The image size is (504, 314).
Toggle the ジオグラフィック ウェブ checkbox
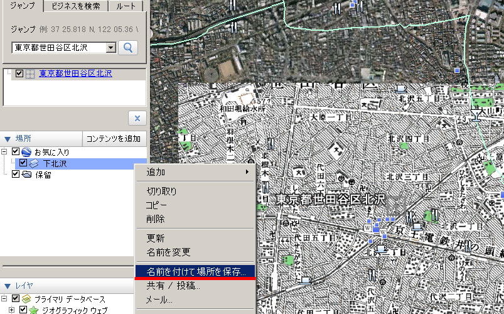(x=23, y=310)
